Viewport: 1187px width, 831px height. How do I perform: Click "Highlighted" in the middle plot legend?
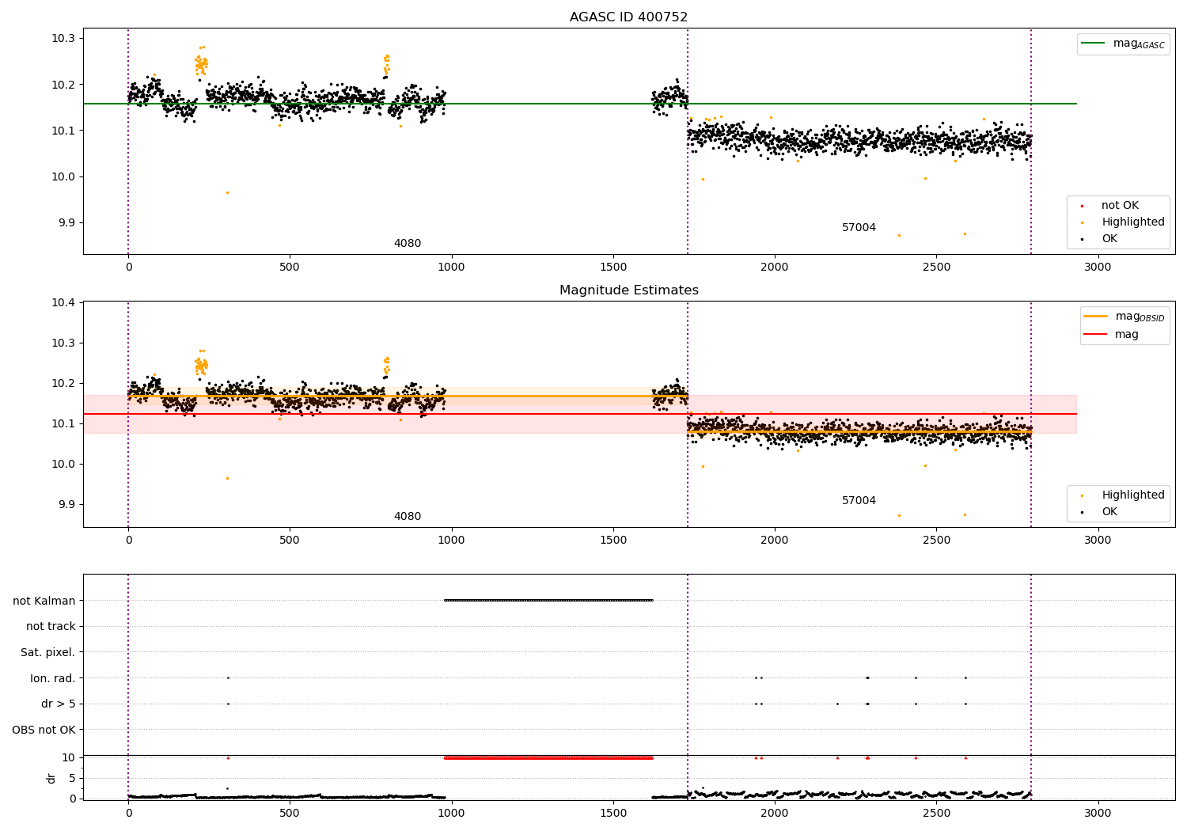pos(1132,495)
